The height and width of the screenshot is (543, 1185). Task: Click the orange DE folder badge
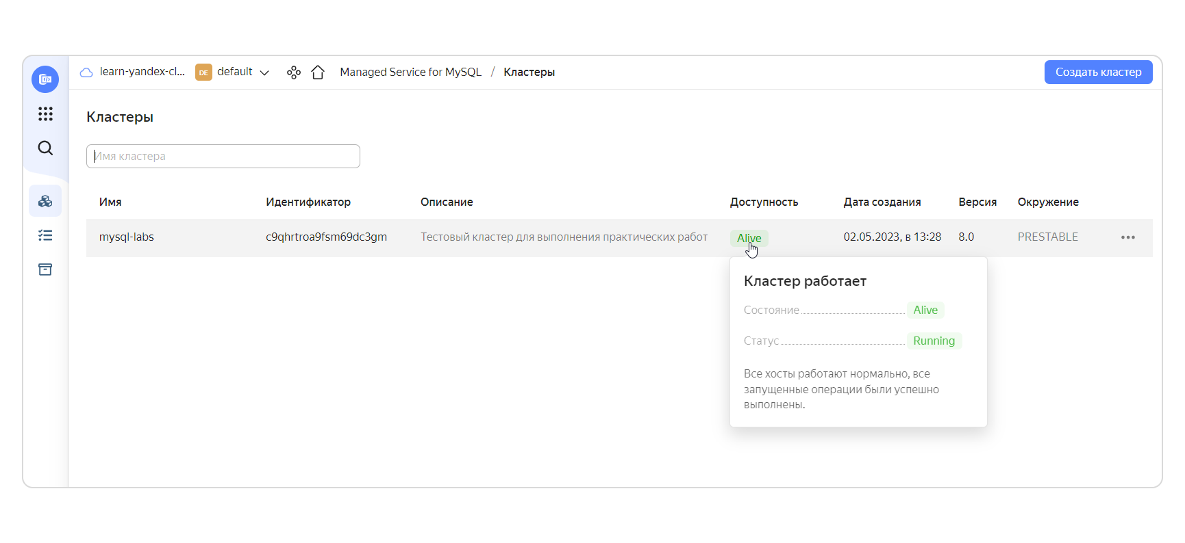pos(203,72)
